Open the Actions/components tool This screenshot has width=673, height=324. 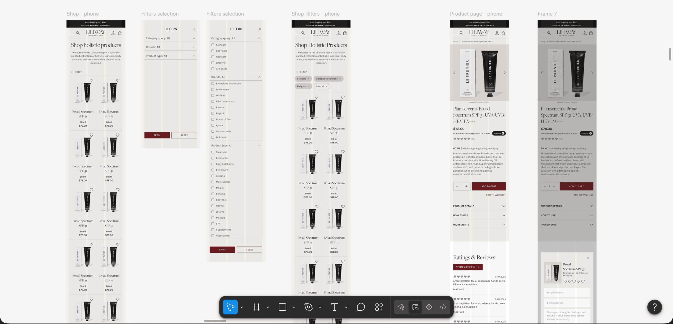pyautogui.click(x=379, y=307)
